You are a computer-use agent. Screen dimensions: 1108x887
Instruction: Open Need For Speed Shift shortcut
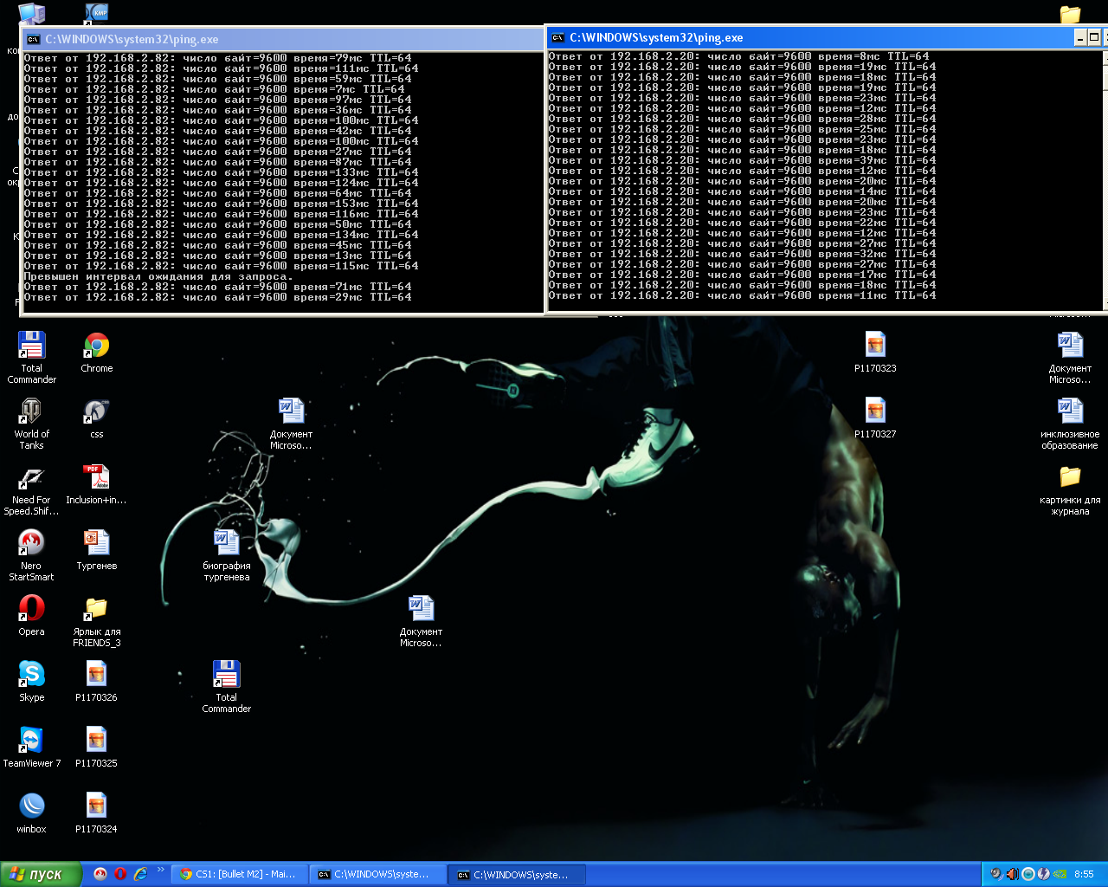(31, 478)
